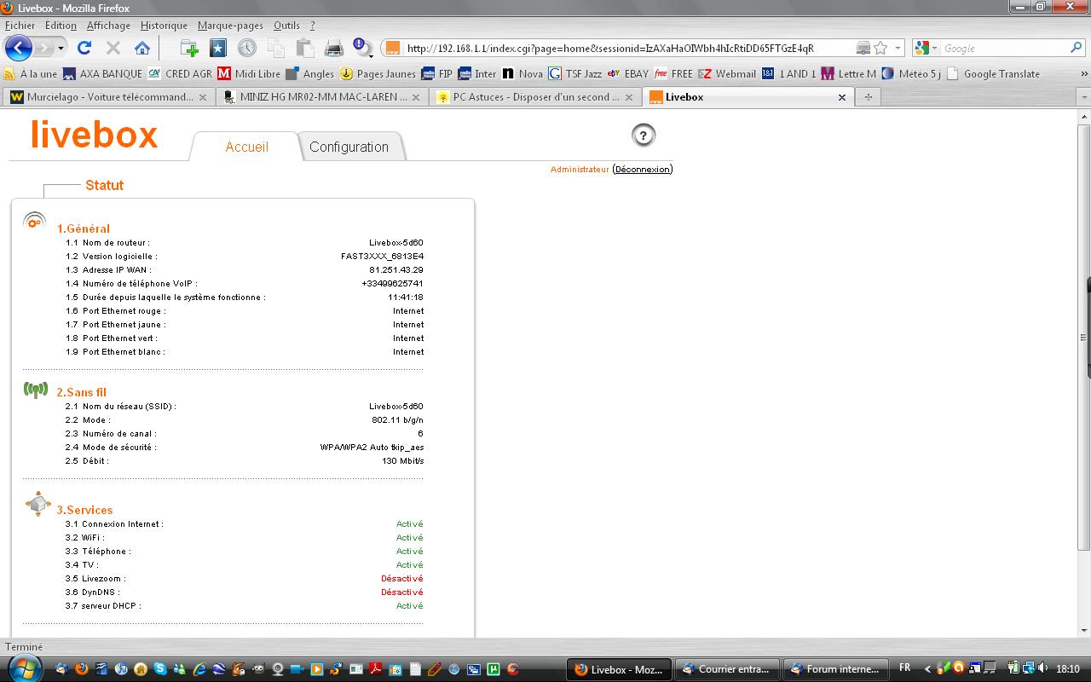1091x682 pixels.
Task: Bookmark this page with the star icon
Action: click(x=881, y=49)
